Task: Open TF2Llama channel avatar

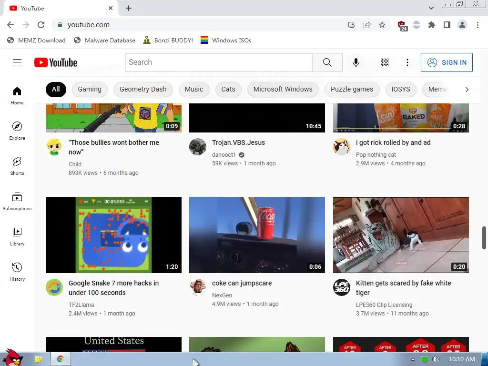Action: 54,287
